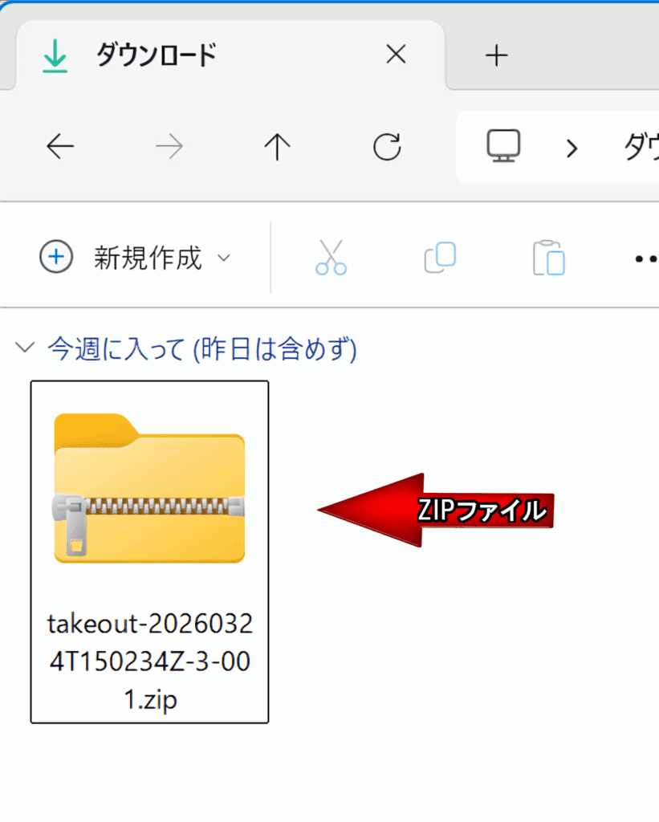Click the plus icon in 新規作成 button

tap(56, 258)
